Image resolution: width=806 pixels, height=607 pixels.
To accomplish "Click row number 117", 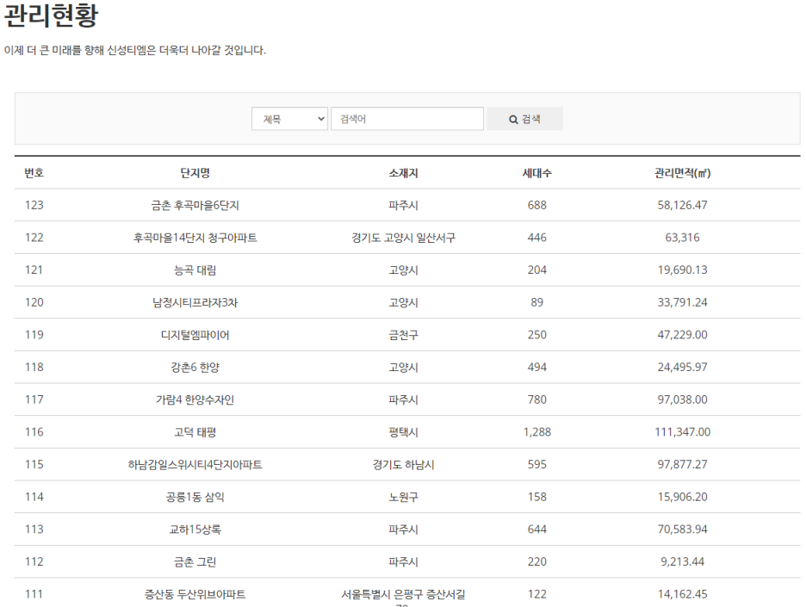I will 34,400.
